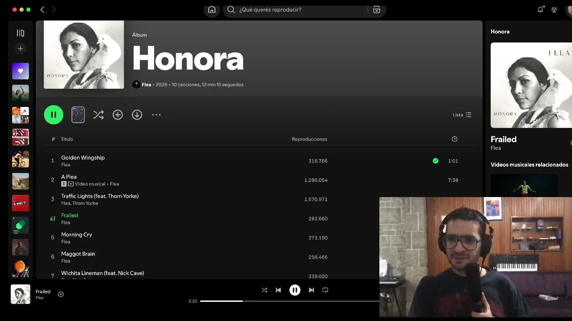Open more options for Honora album
Image resolution: width=572 pixels, height=321 pixels.
point(156,115)
